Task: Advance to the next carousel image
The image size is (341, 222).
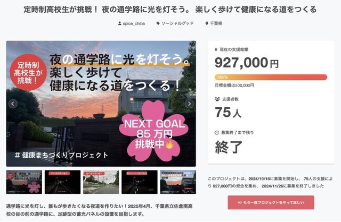Action: click(189, 104)
